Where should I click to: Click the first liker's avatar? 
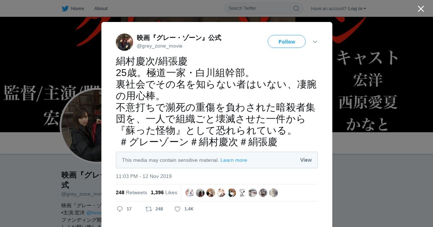(x=190, y=193)
